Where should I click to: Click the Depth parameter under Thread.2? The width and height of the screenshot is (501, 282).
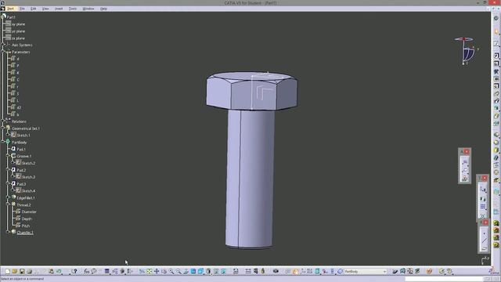click(27, 219)
